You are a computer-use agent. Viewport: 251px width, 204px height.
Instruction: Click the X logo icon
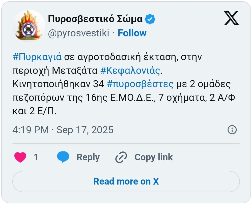click(x=231, y=18)
